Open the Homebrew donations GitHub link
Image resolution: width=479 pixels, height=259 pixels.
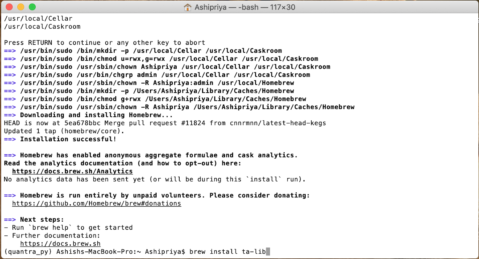click(97, 203)
